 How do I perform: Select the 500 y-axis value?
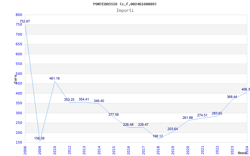(19, 74)
